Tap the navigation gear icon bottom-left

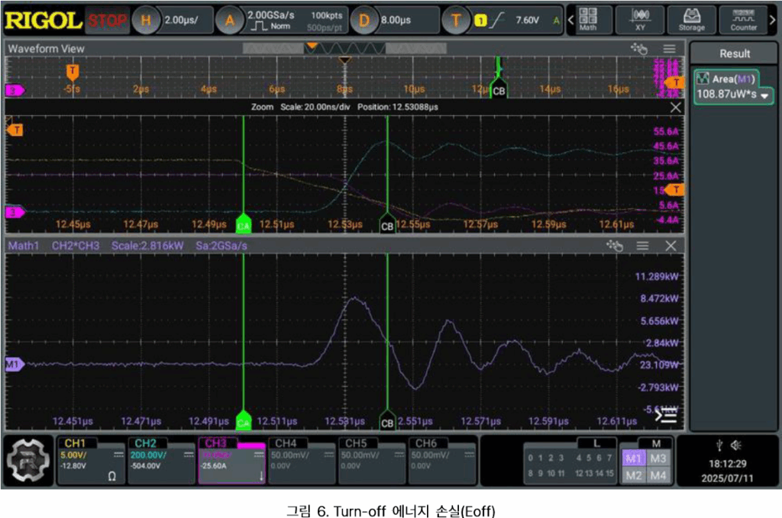tap(28, 461)
